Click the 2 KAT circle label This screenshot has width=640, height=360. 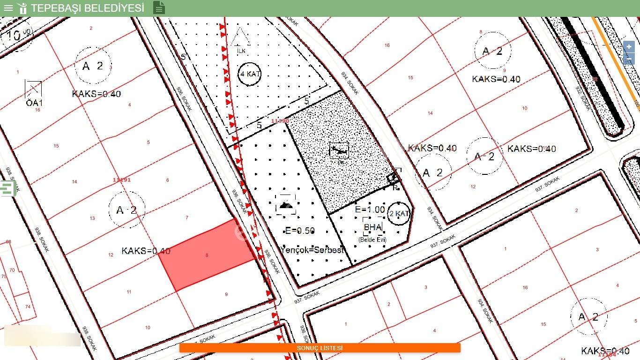click(x=399, y=214)
